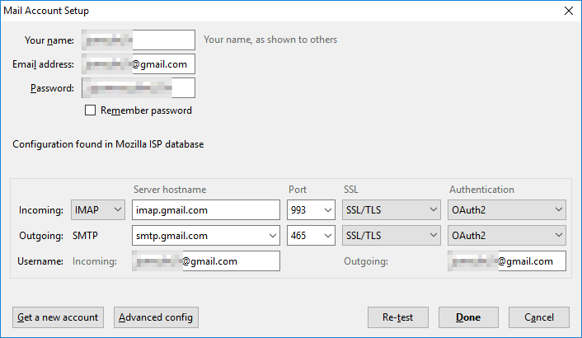Expand the outgoing port 465 dropdown

[x=311, y=236]
